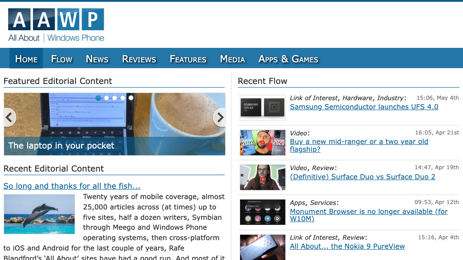Open 'All About... the Nokia 9 PureView' link
463x260 pixels.
click(347, 246)
